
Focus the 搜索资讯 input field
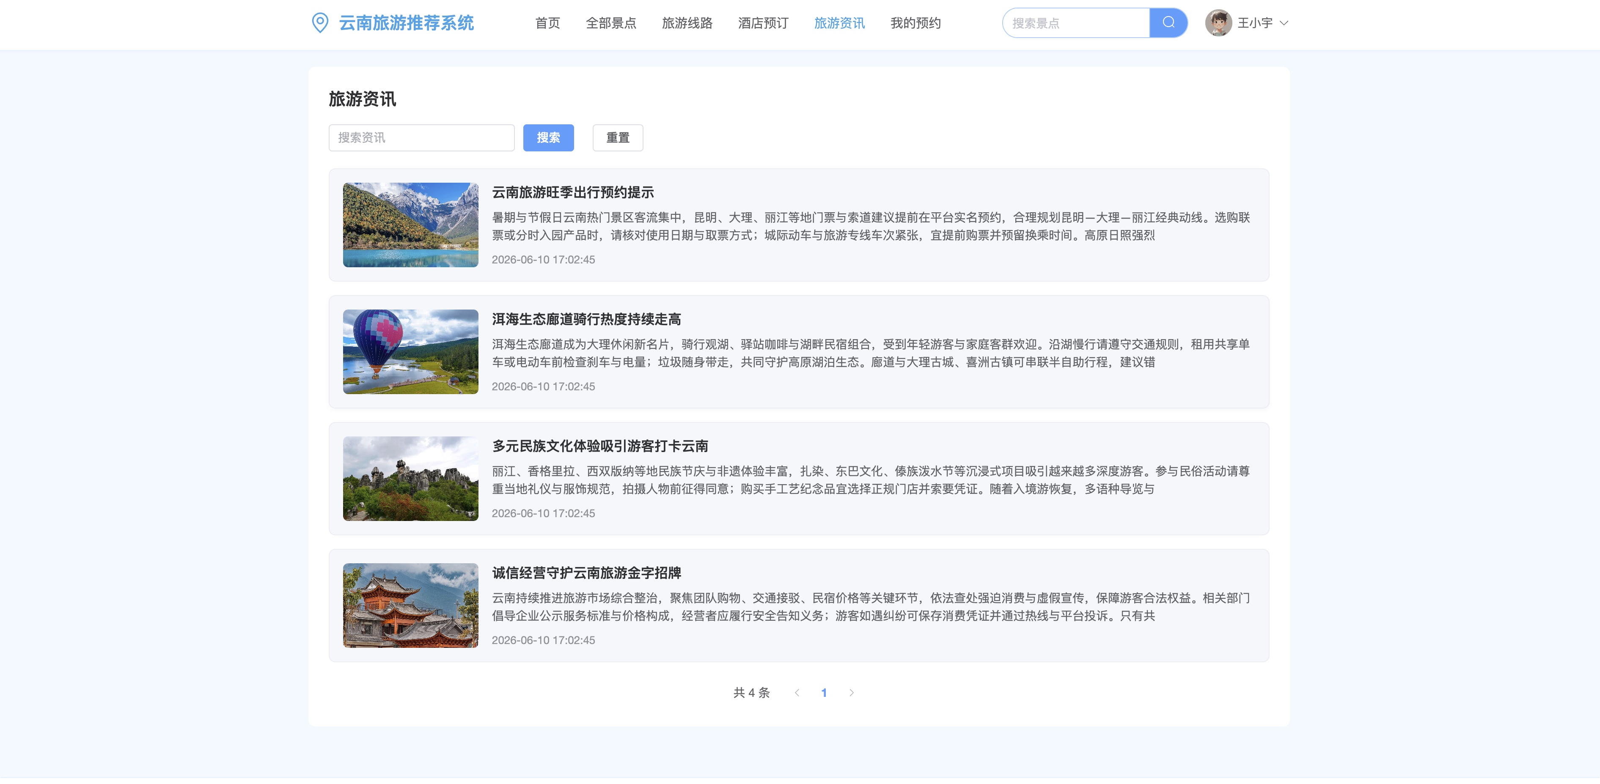pyautogui.click(x=422, y=138)
